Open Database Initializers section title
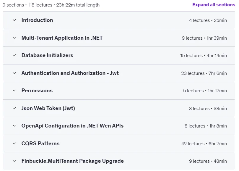 click(47, 55)
